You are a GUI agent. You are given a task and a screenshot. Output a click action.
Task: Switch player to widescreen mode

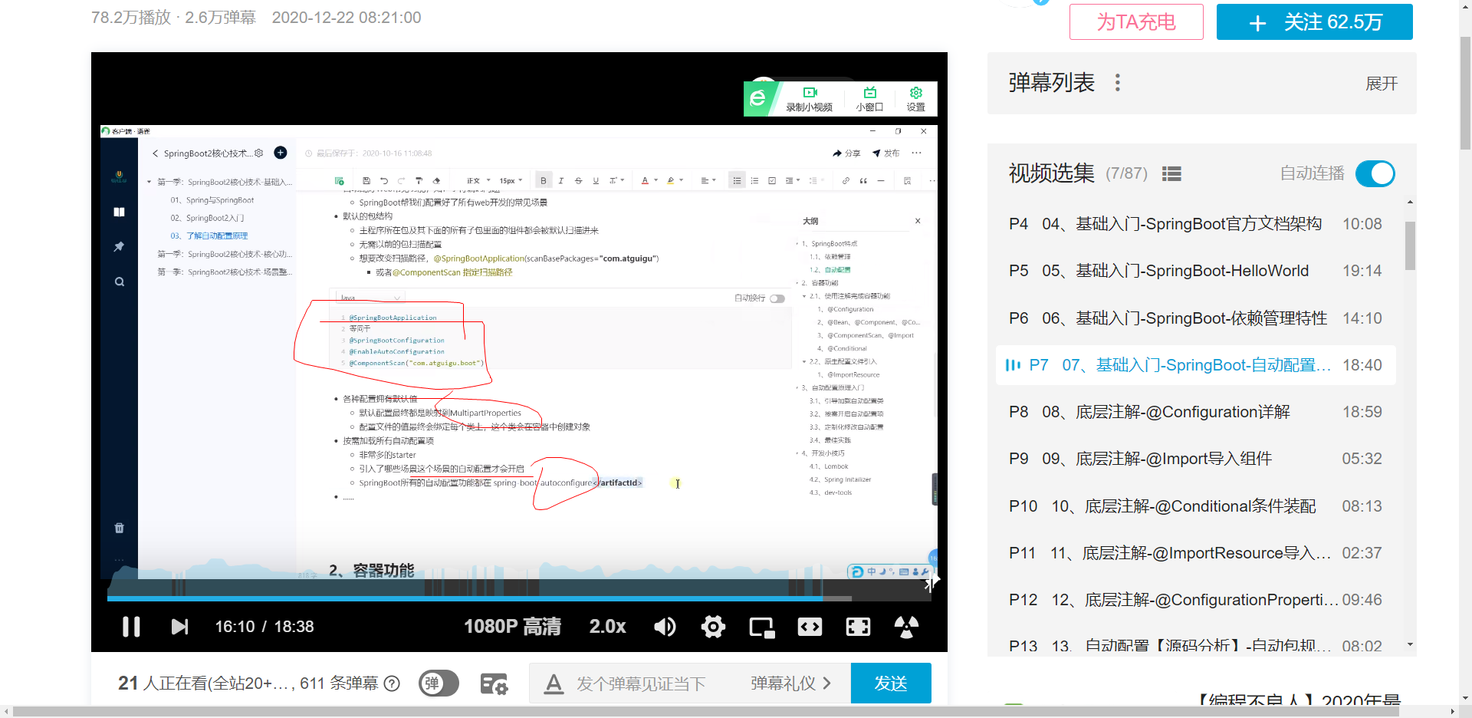pyautogui.click(x=810, y=627)
